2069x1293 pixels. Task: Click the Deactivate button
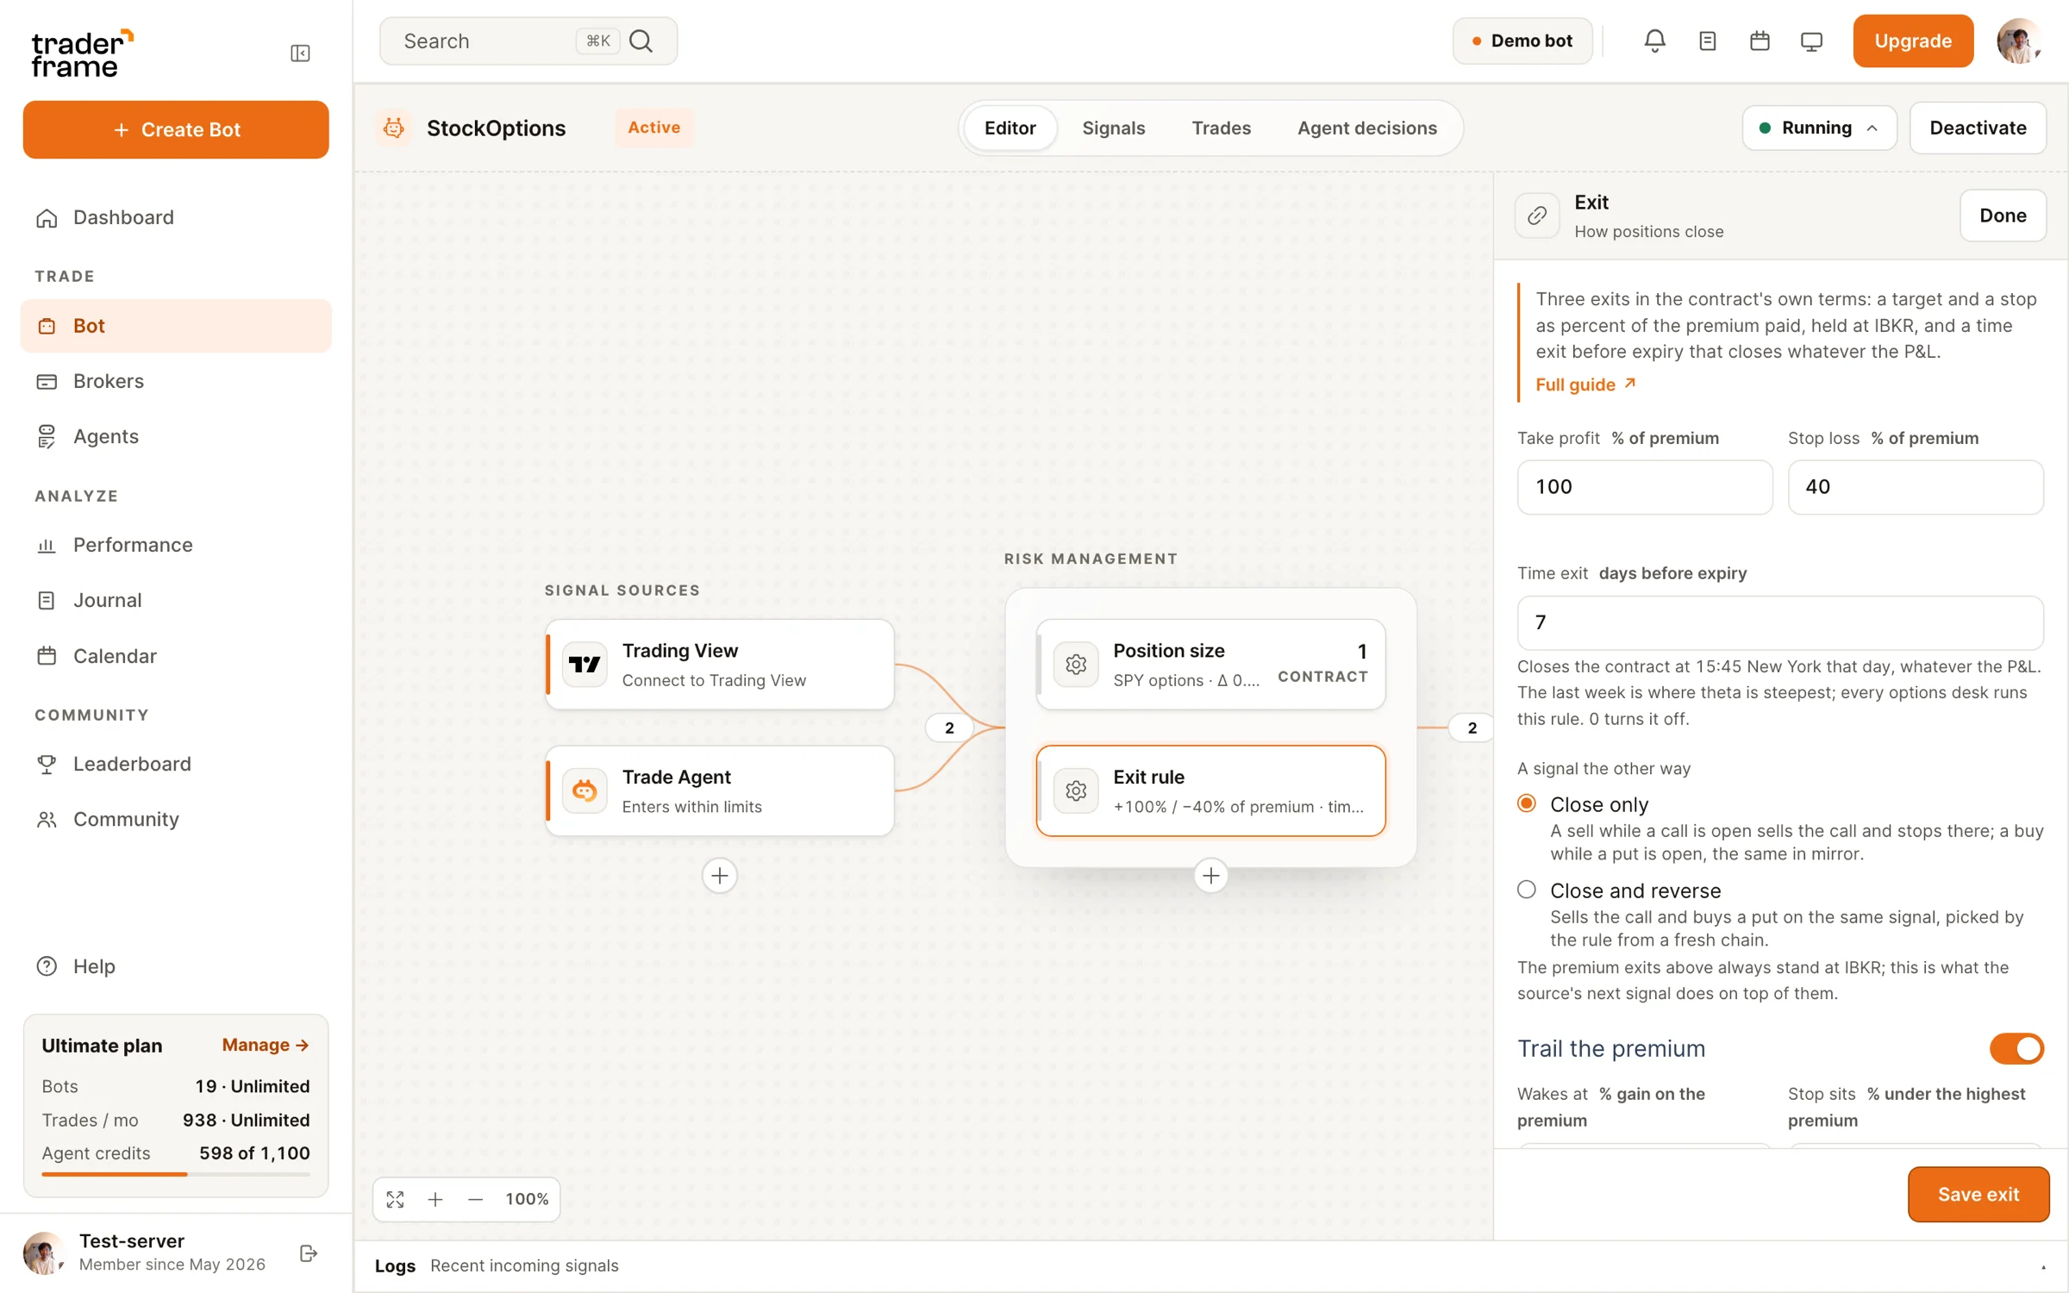tap(1978, 128)
